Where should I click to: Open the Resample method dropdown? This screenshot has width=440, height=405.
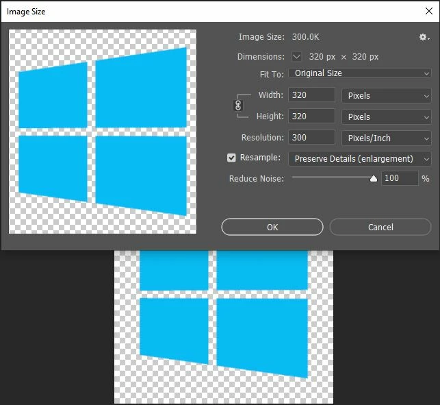point(360,159)
